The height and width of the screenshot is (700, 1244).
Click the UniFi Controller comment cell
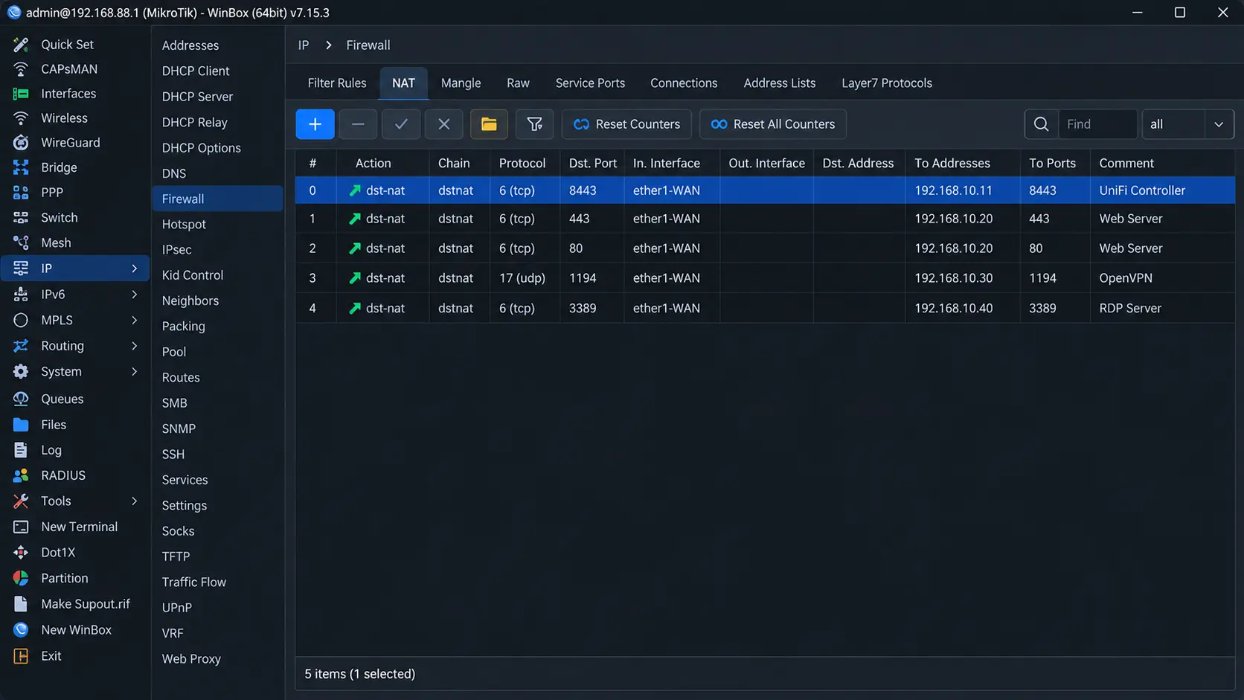click(1162, 190)
